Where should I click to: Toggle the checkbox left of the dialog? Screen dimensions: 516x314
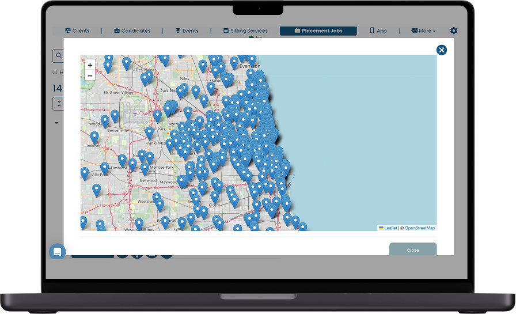click(55, 72)
